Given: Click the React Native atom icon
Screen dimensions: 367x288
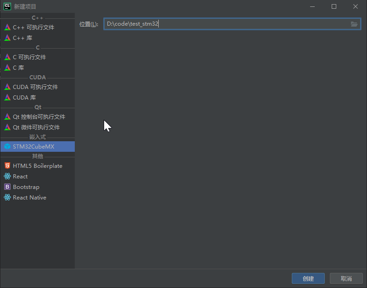Looking at the screenshot, I should pos(7,197).
